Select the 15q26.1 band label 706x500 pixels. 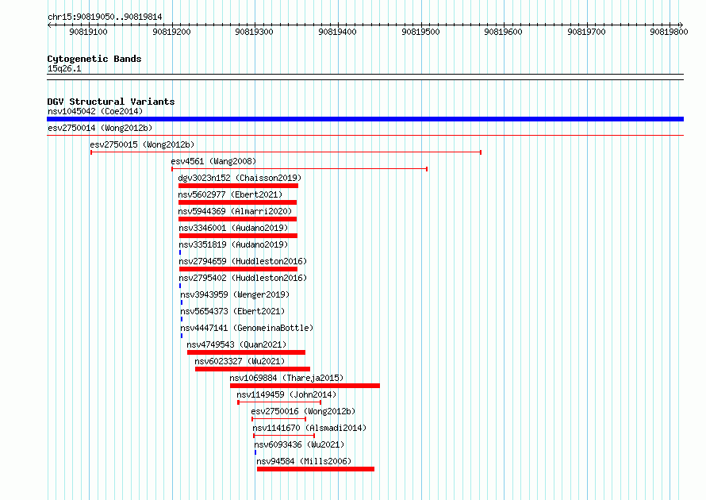pos(64,68)
